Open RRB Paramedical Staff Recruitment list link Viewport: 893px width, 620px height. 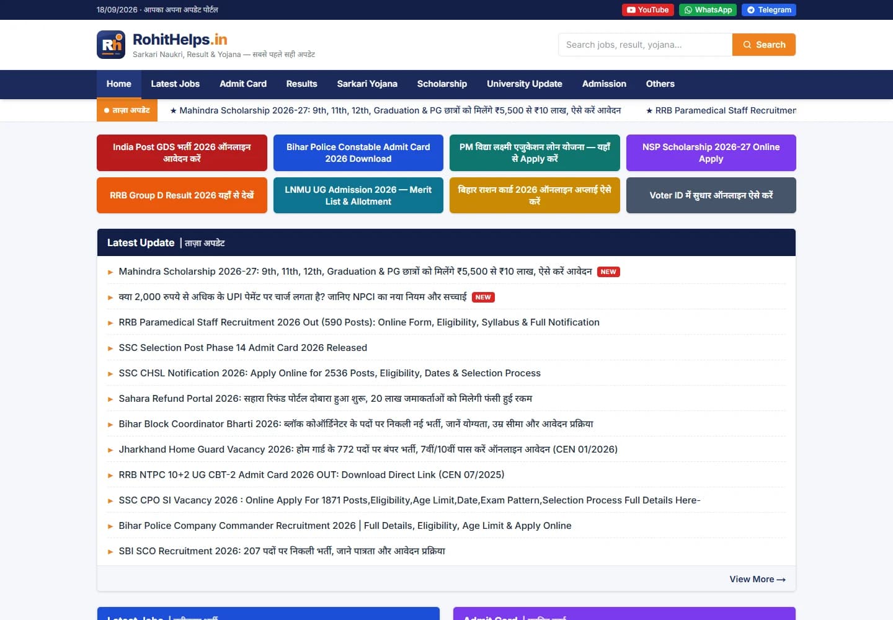click(359, 322)
